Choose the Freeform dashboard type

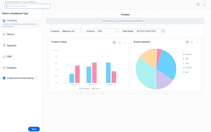click(12, 68)
